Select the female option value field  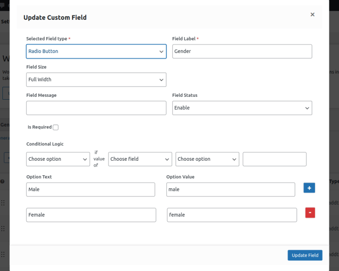click(x=232, y=215)
